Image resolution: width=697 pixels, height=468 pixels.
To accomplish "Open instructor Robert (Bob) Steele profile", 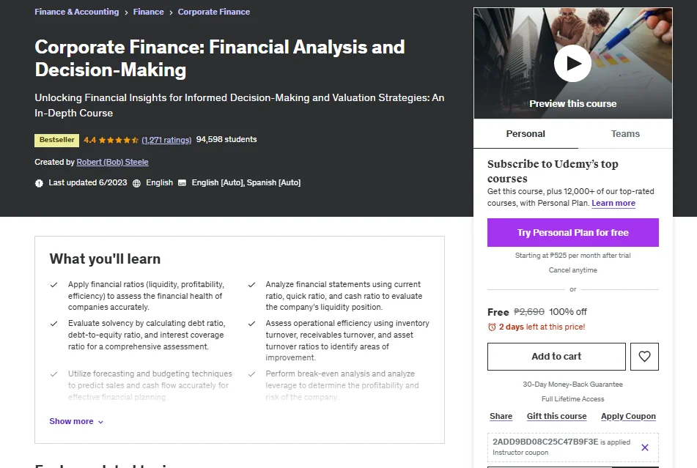I will [112, 162].
